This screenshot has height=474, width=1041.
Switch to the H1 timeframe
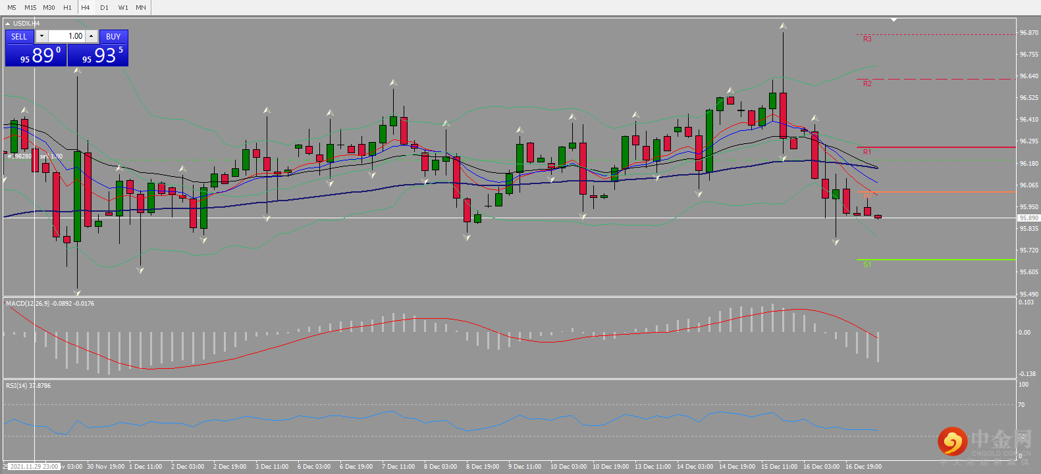point(67,7)
